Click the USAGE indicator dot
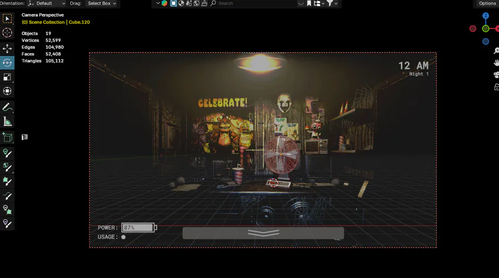 (x=123, y=237)
